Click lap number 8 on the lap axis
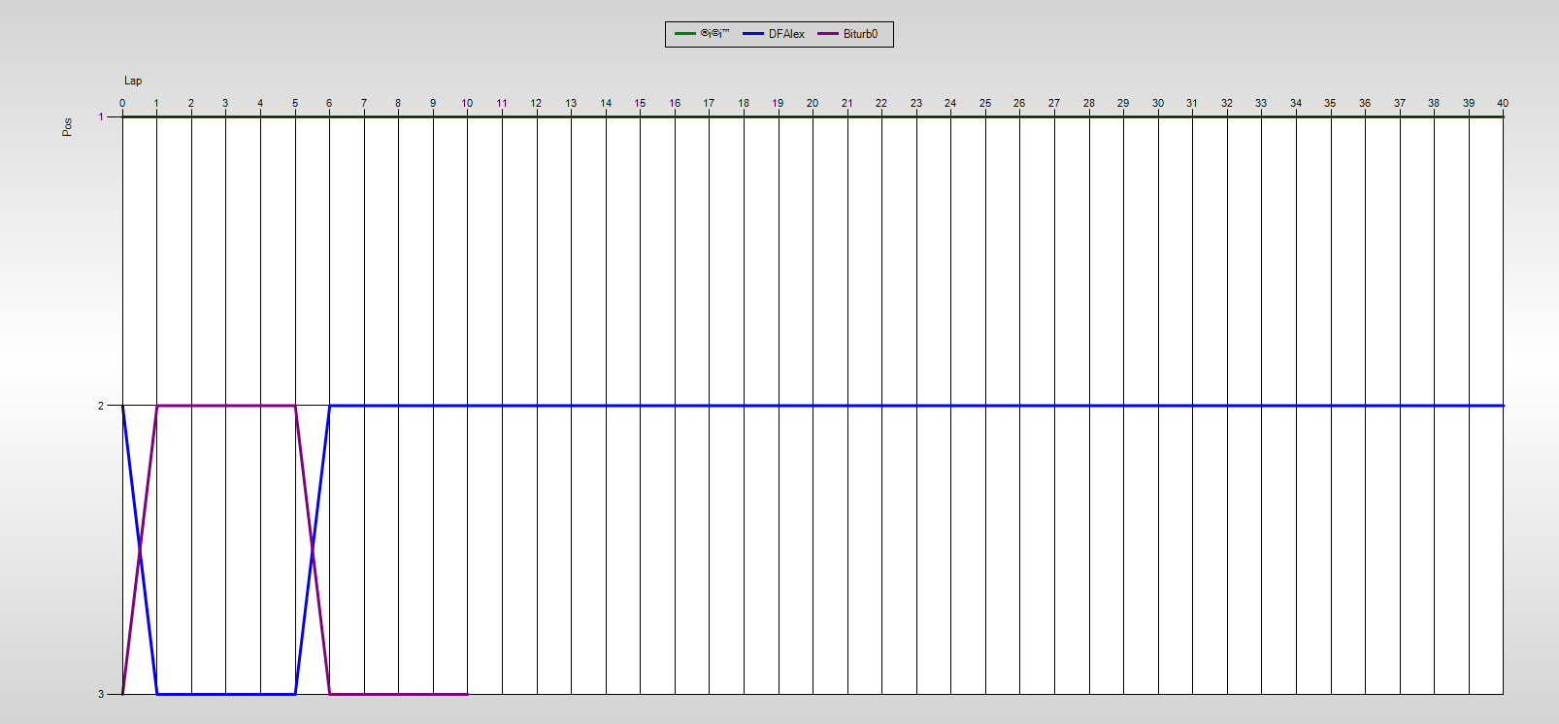Image resolution: width=1559 pixels, height=724 pixels. 398,103
